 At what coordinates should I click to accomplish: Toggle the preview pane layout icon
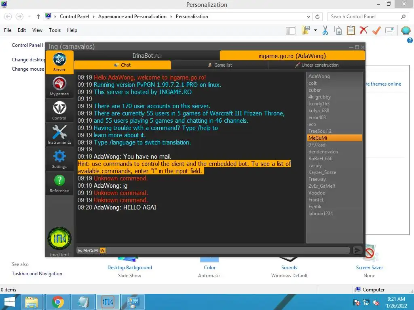(x=290, y=30)
